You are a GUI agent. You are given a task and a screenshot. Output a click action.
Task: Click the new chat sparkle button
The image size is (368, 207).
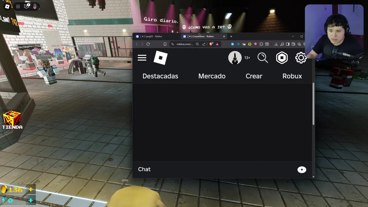pyautogui.click(x=302, y=170)
